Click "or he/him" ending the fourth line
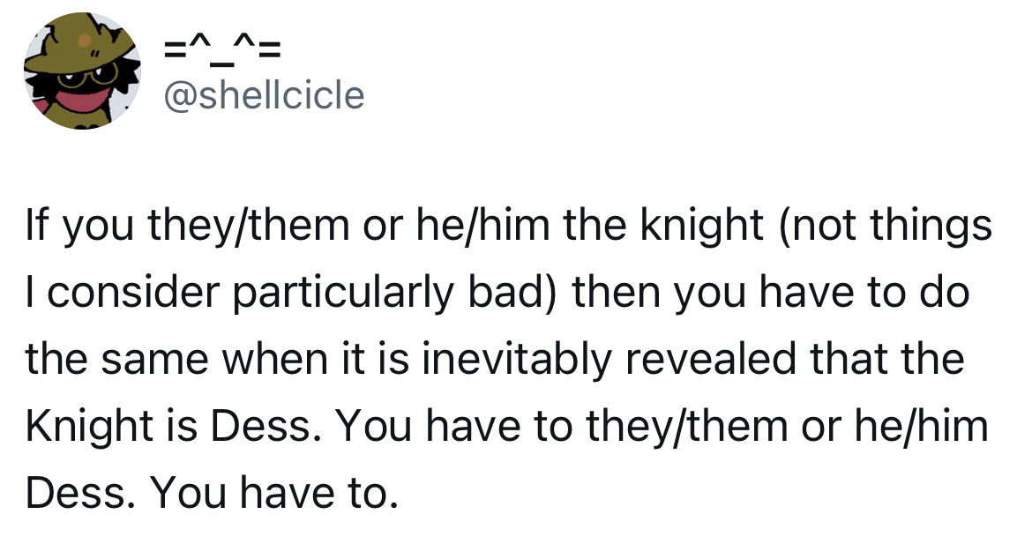This screenshot has width=1032, height=559. [894, 426]
